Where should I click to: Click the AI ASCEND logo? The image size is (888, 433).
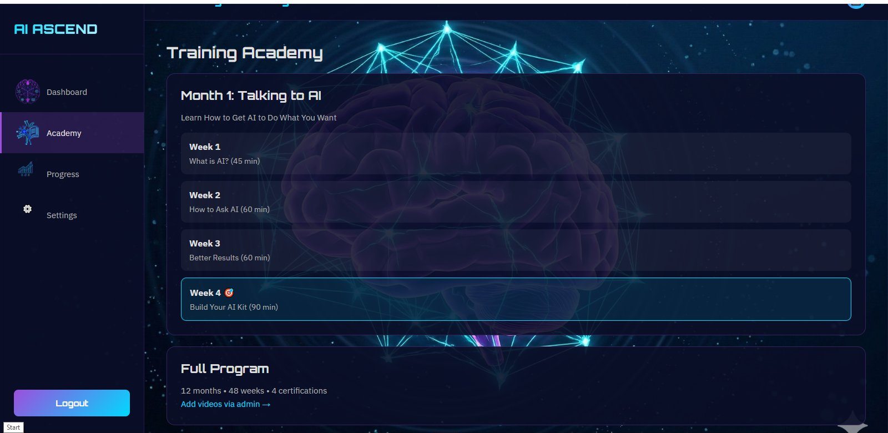[x=56, y=29]
